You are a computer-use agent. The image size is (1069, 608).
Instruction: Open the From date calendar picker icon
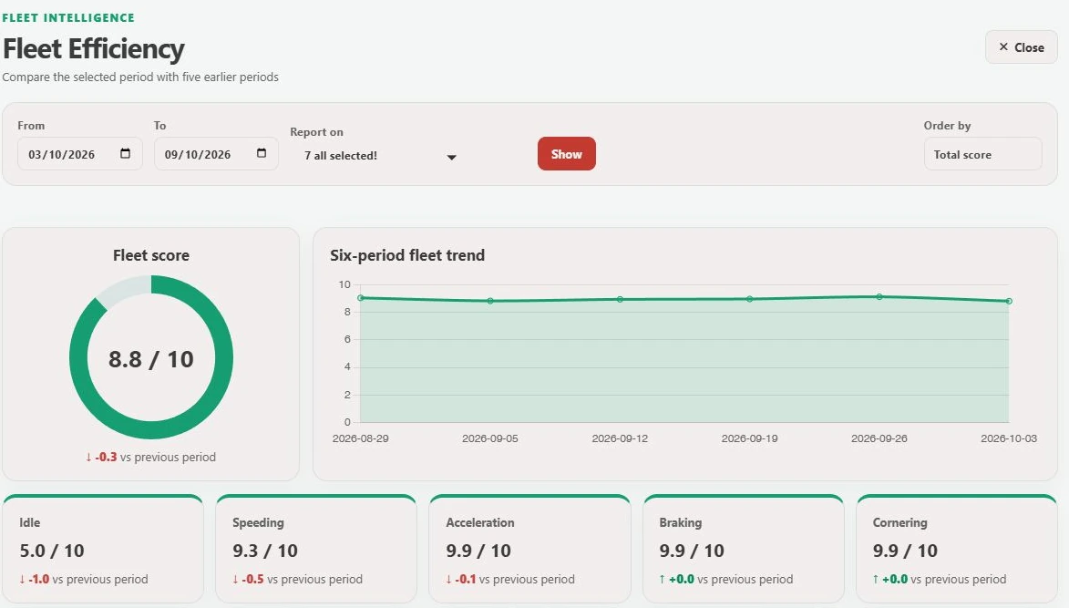click(x=125, y=153)
